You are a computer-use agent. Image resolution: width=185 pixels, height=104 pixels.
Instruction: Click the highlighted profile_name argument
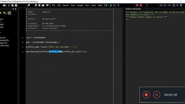click(x=55, y=51)
